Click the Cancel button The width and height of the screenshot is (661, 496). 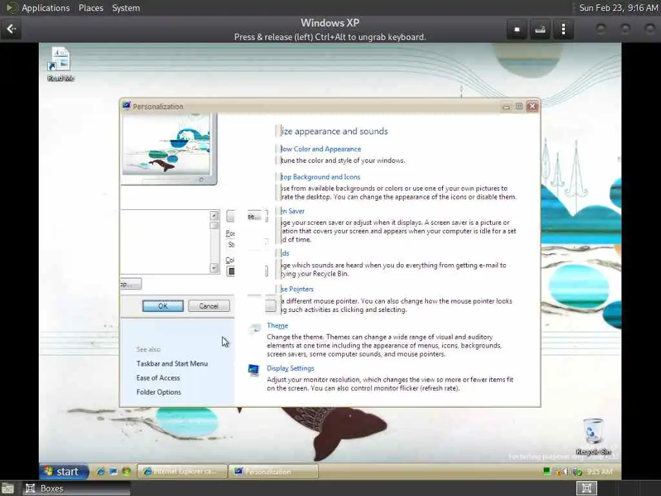coord(208,305)
